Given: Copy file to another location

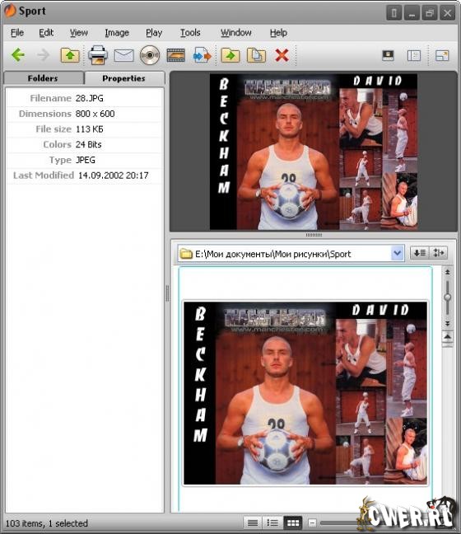Looking at the screenshot, I should coord(256,55).
